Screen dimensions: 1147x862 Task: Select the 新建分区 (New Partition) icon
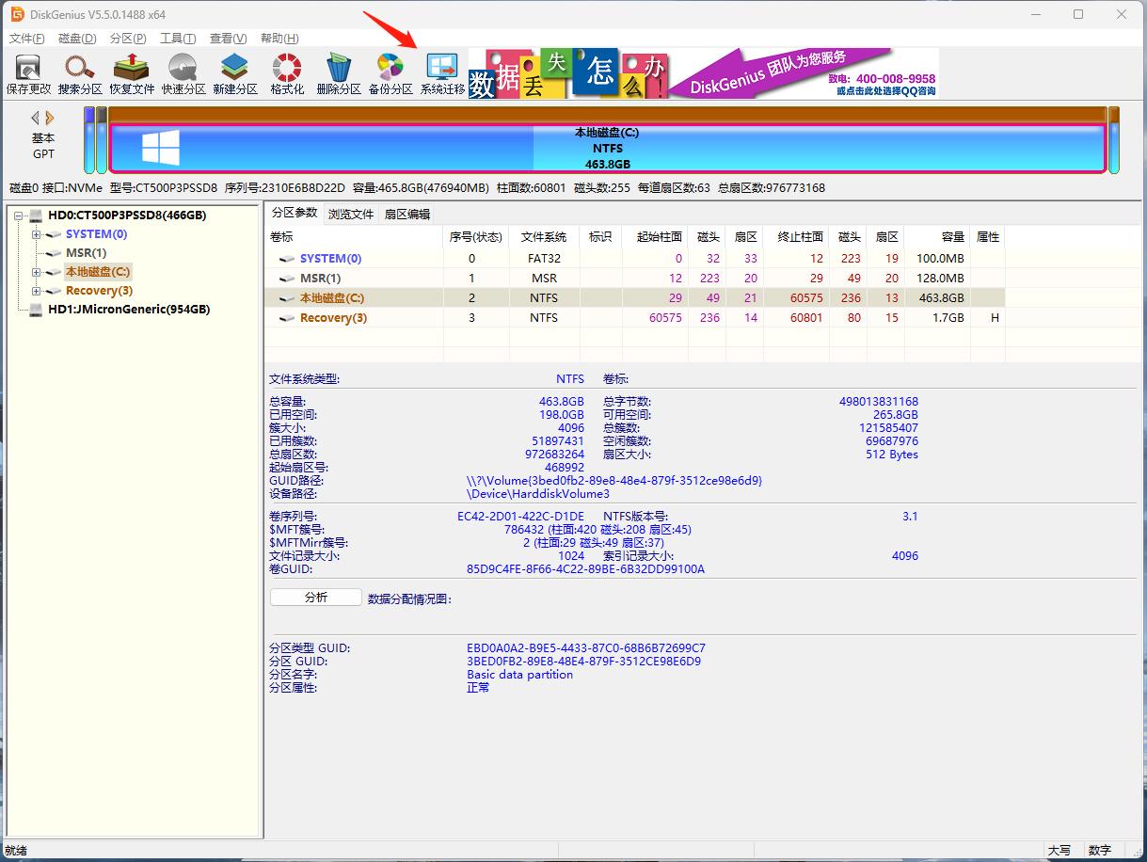coord(234,72)
